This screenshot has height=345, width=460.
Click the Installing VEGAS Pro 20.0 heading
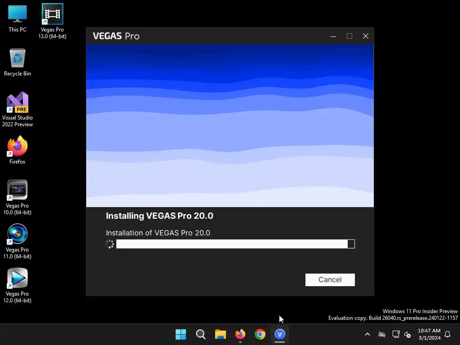(159, 216)
